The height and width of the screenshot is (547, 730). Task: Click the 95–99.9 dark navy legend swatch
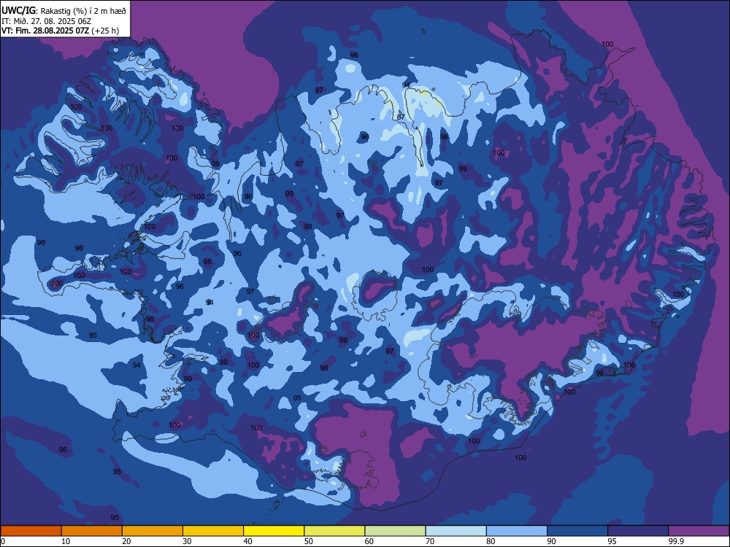(x=638, y=531)
